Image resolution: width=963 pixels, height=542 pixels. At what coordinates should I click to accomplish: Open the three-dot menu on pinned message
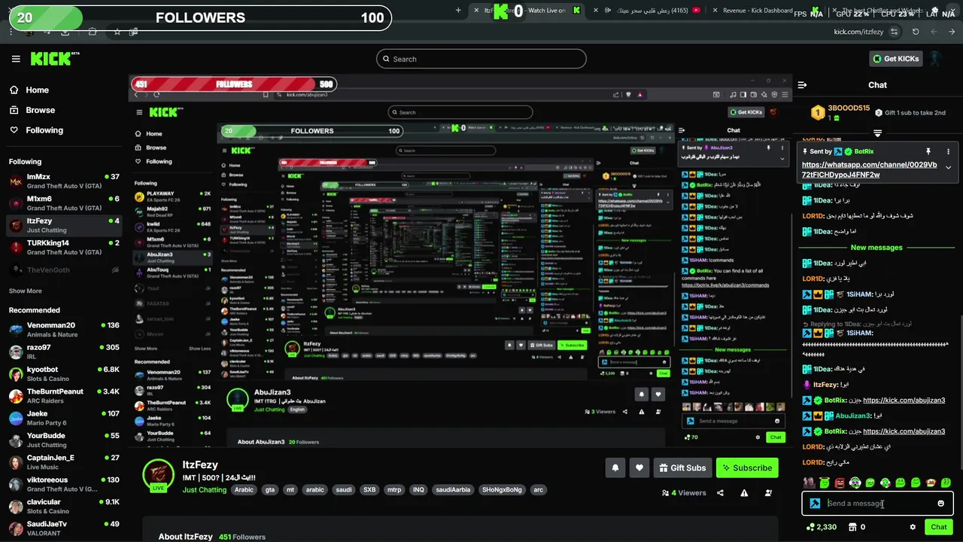(948, 151)
